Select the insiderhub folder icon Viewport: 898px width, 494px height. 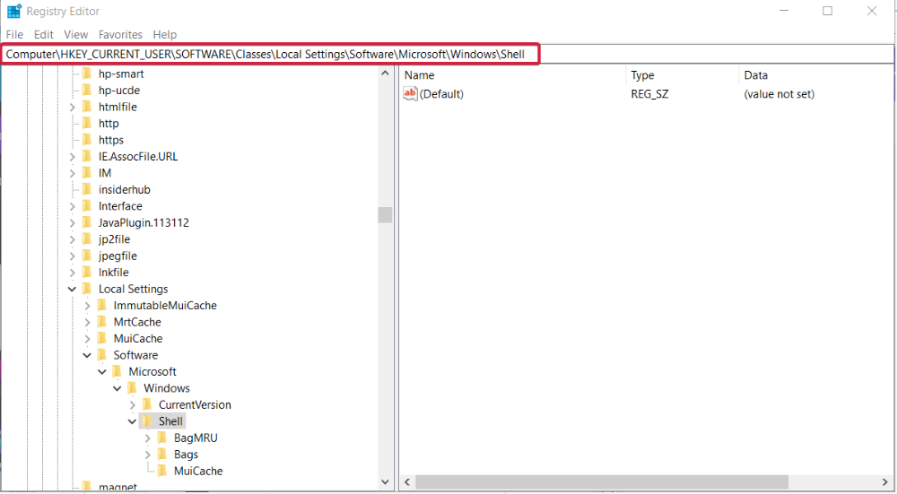coord(87,189)
